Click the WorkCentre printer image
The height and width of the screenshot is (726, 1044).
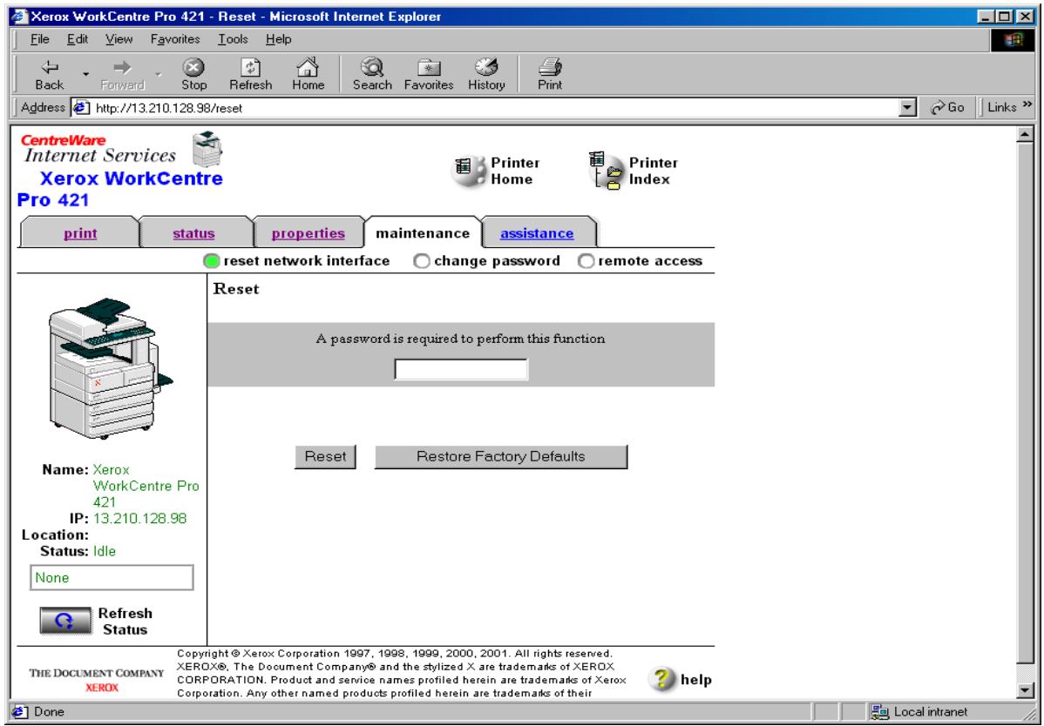(x=110, y=367)
